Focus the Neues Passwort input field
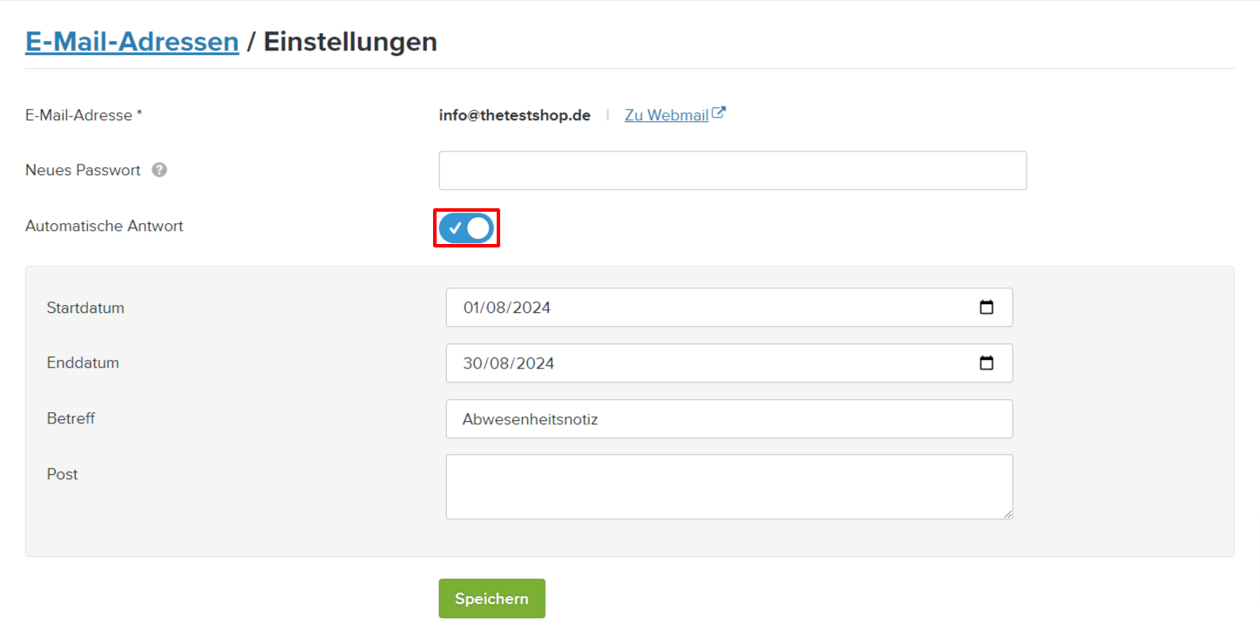1260x637 pixels. tap(732, 171)
